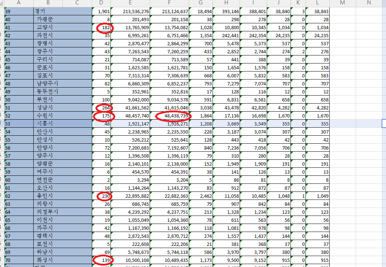Screen dimensions: 386x267
Task: Select 과천시 value 242,441 in column H
Action: (228, 36)
